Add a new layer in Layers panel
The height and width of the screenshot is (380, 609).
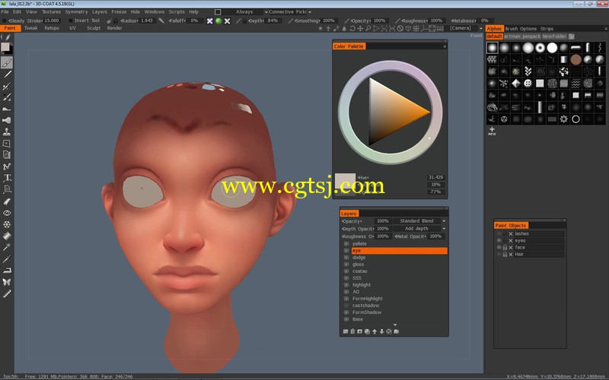pyautogui.click(x=346, y=331)
